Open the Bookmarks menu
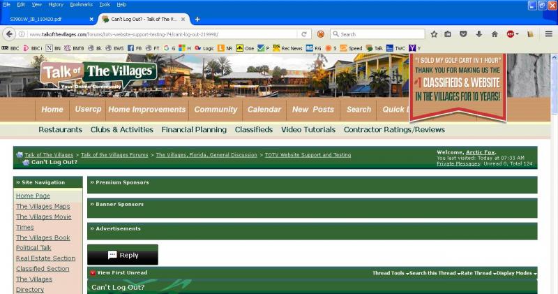Viewport: 558px width, 294px height. [x=81, y=5]
